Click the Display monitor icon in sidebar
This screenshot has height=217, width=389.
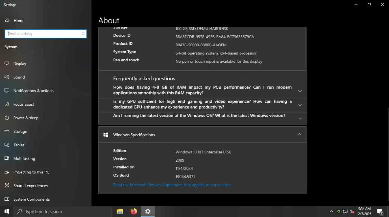pyautogui.click(x=7, y=64)
